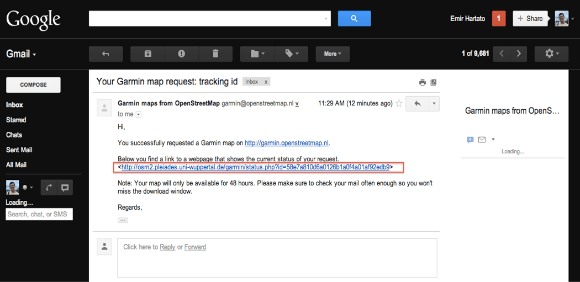This screenshot has width=580, height=282.
Task: Focus the Search, chat, or SMS field
Action: 39,214
